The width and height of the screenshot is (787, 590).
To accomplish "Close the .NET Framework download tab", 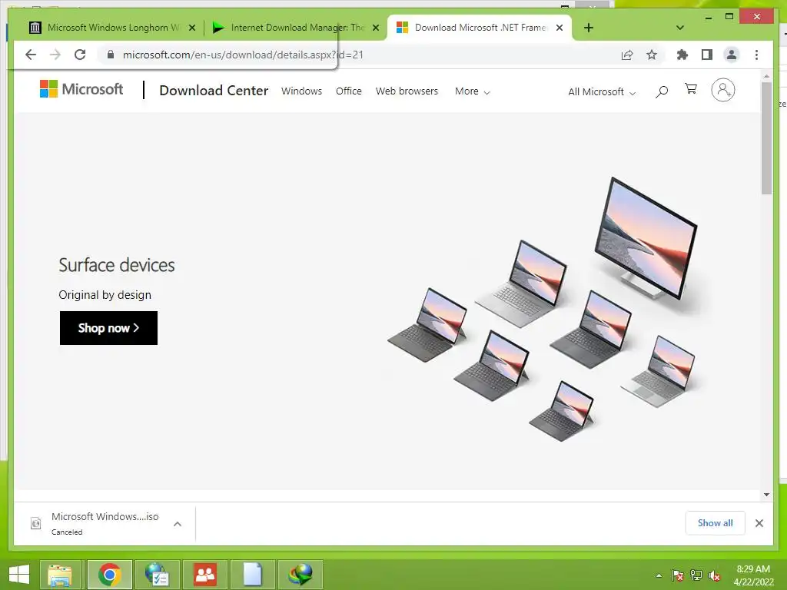I will coord(560,28).
